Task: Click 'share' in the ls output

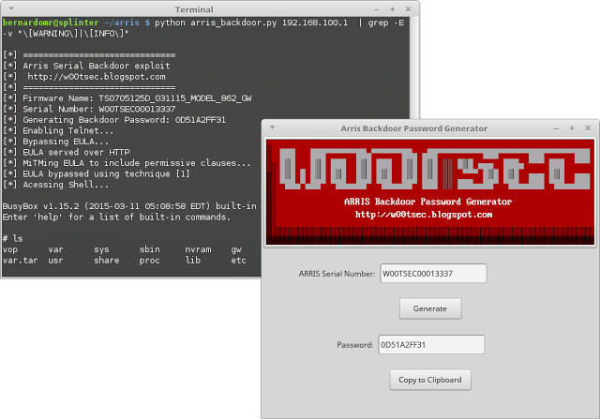Action: [107, 261]
